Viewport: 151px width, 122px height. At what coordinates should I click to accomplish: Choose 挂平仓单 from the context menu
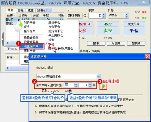click(30, 31)
